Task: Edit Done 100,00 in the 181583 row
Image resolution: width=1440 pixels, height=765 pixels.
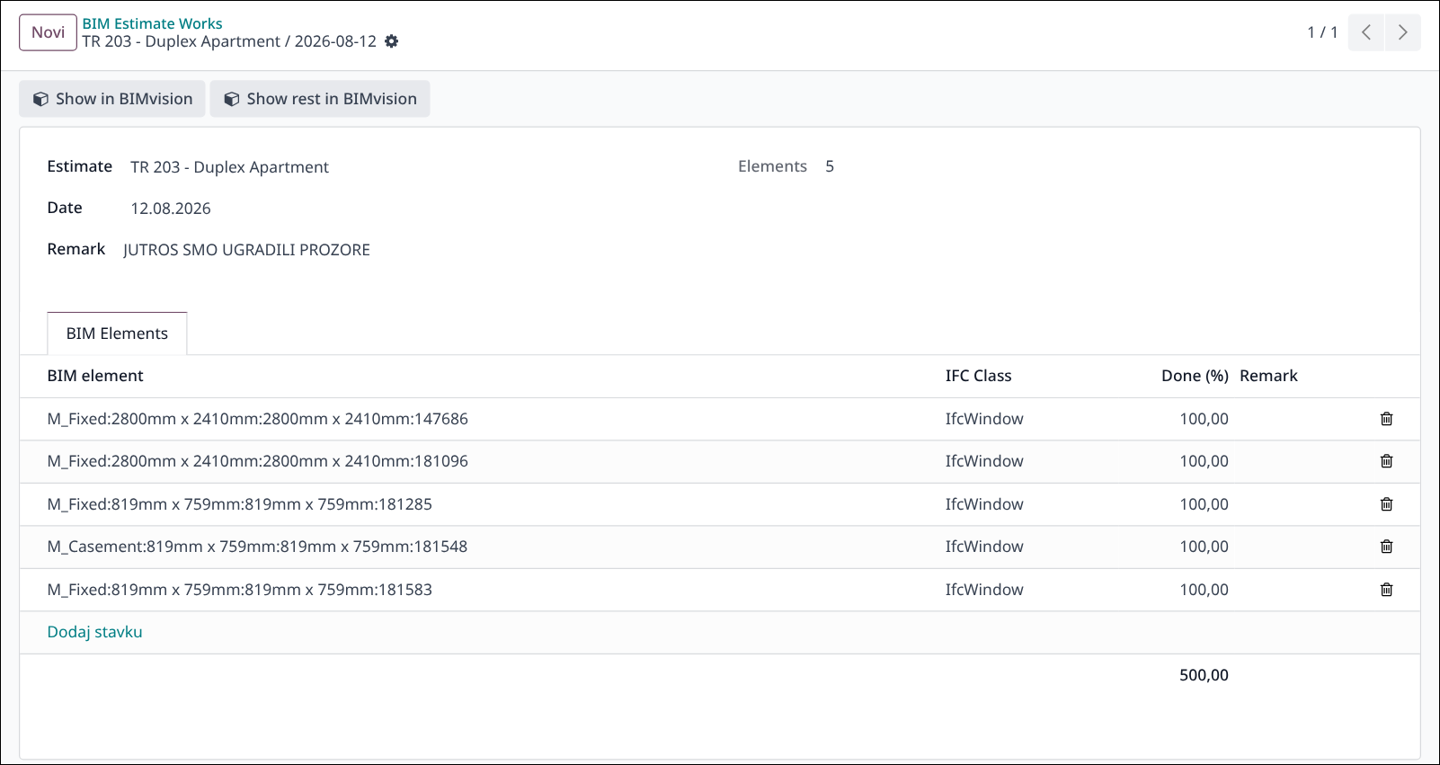Action: point(1204,590)
